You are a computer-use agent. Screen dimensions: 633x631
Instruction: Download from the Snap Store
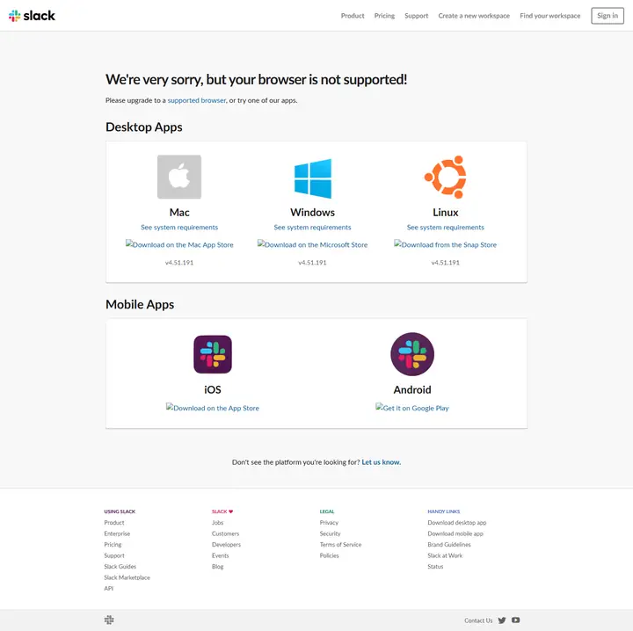(x=445, y=244)
